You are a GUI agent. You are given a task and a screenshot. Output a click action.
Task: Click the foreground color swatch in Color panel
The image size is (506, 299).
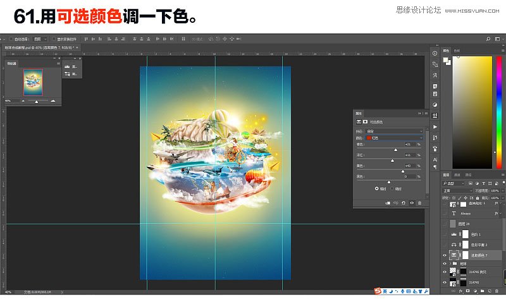446,59
